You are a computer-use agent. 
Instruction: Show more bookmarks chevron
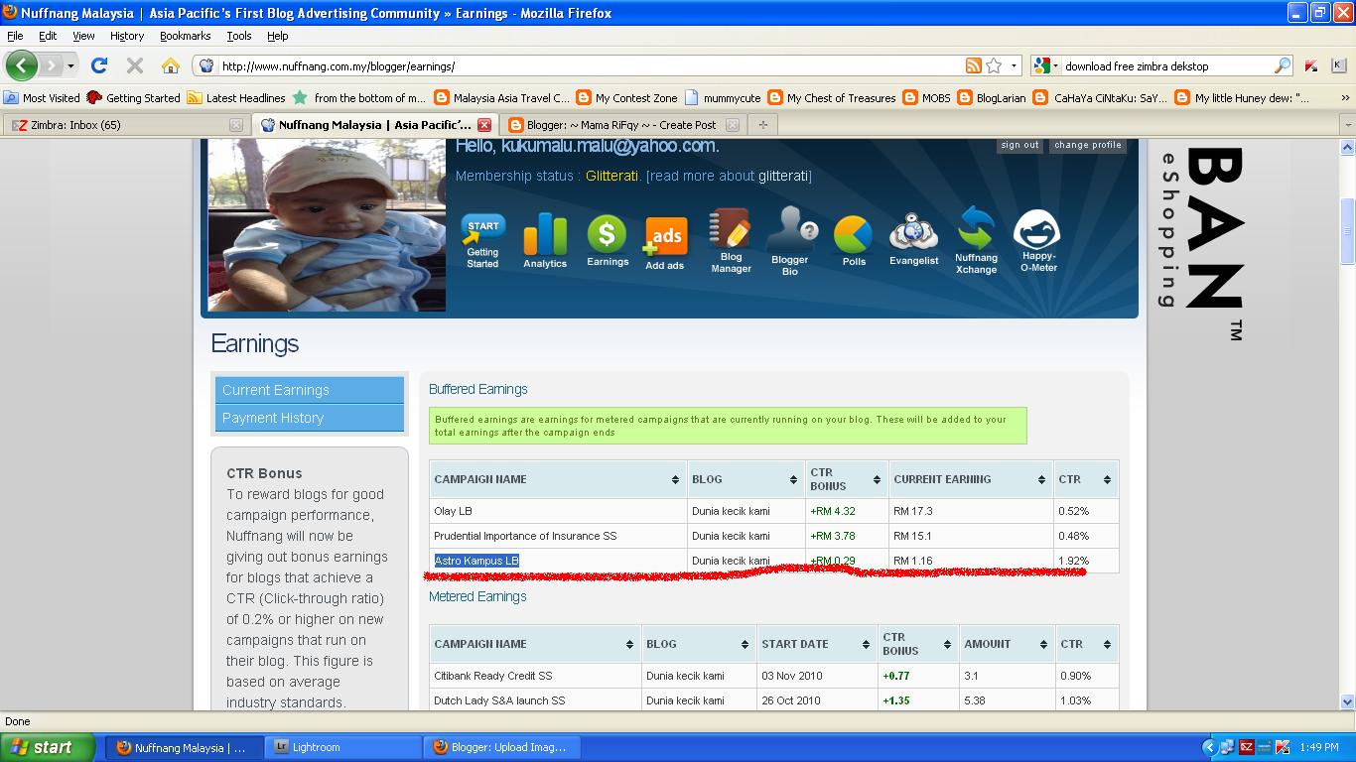coord(1346,98)
